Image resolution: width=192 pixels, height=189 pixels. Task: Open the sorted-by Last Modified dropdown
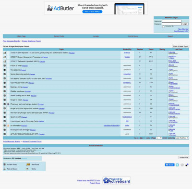tap(182, 138)
